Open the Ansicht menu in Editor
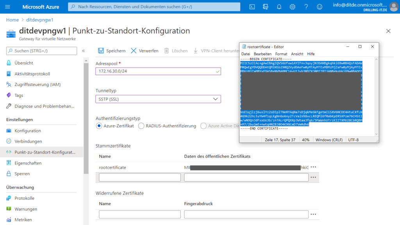 pos(297,54)
